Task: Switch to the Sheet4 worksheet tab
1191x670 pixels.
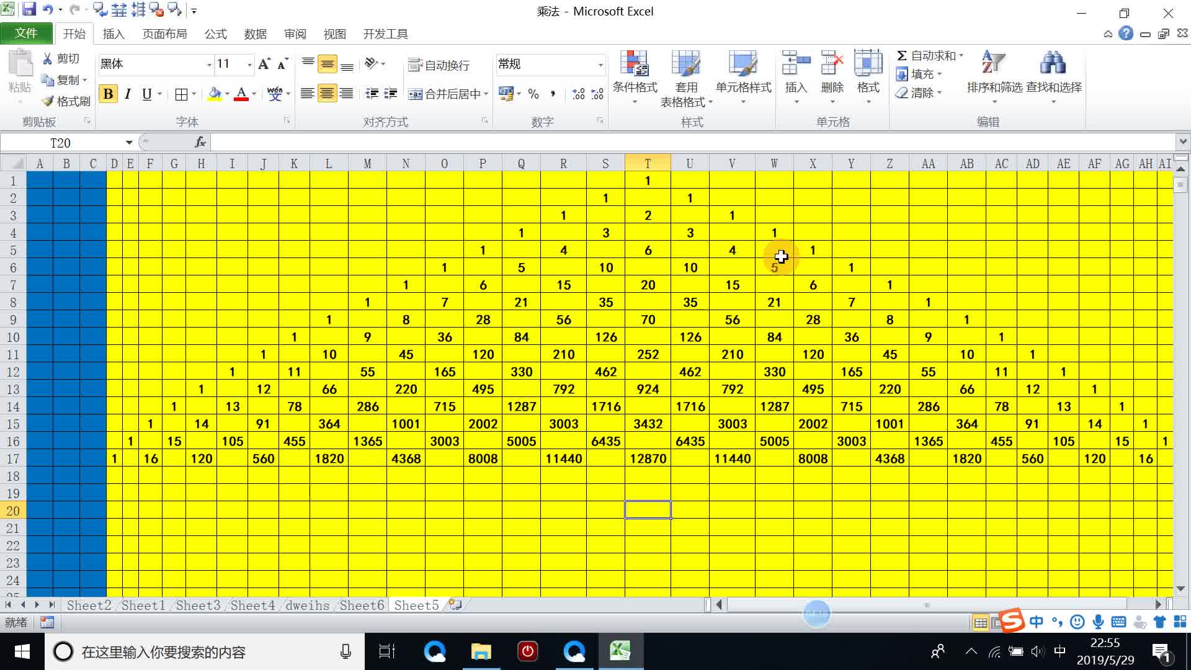Action: [x=252, y=605]
